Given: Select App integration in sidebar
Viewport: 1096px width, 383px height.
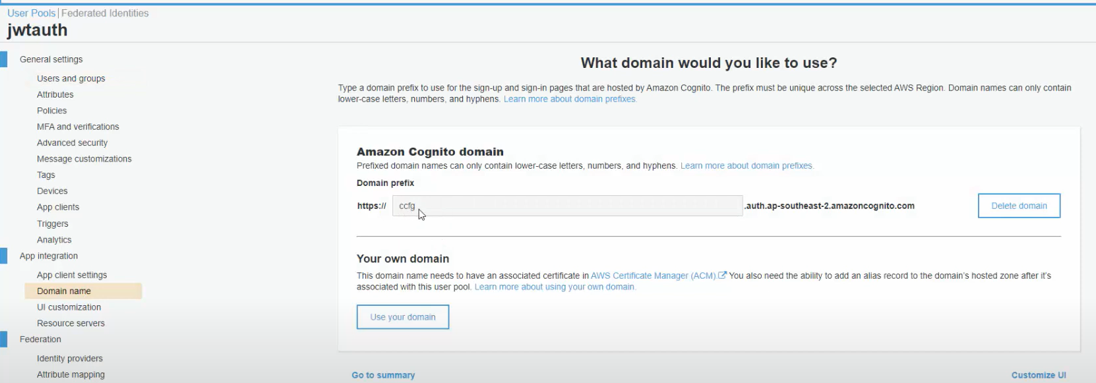Looking at the screenshot, I should (x=49, y=256).
